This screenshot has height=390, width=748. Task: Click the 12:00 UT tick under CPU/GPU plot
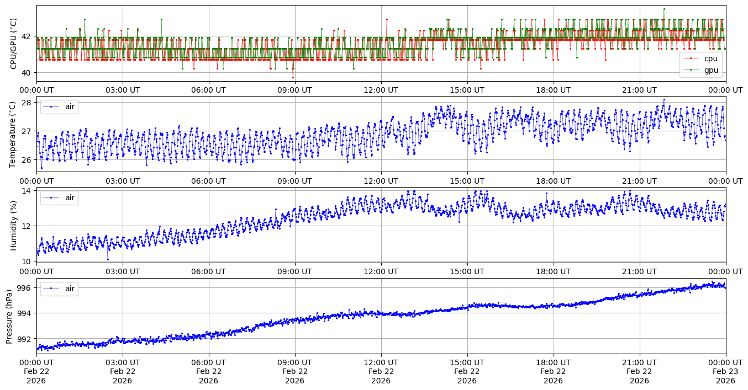(381, 90)
